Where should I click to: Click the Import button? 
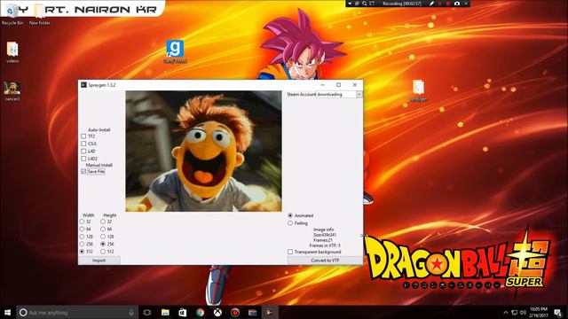(x=99, y=261)
